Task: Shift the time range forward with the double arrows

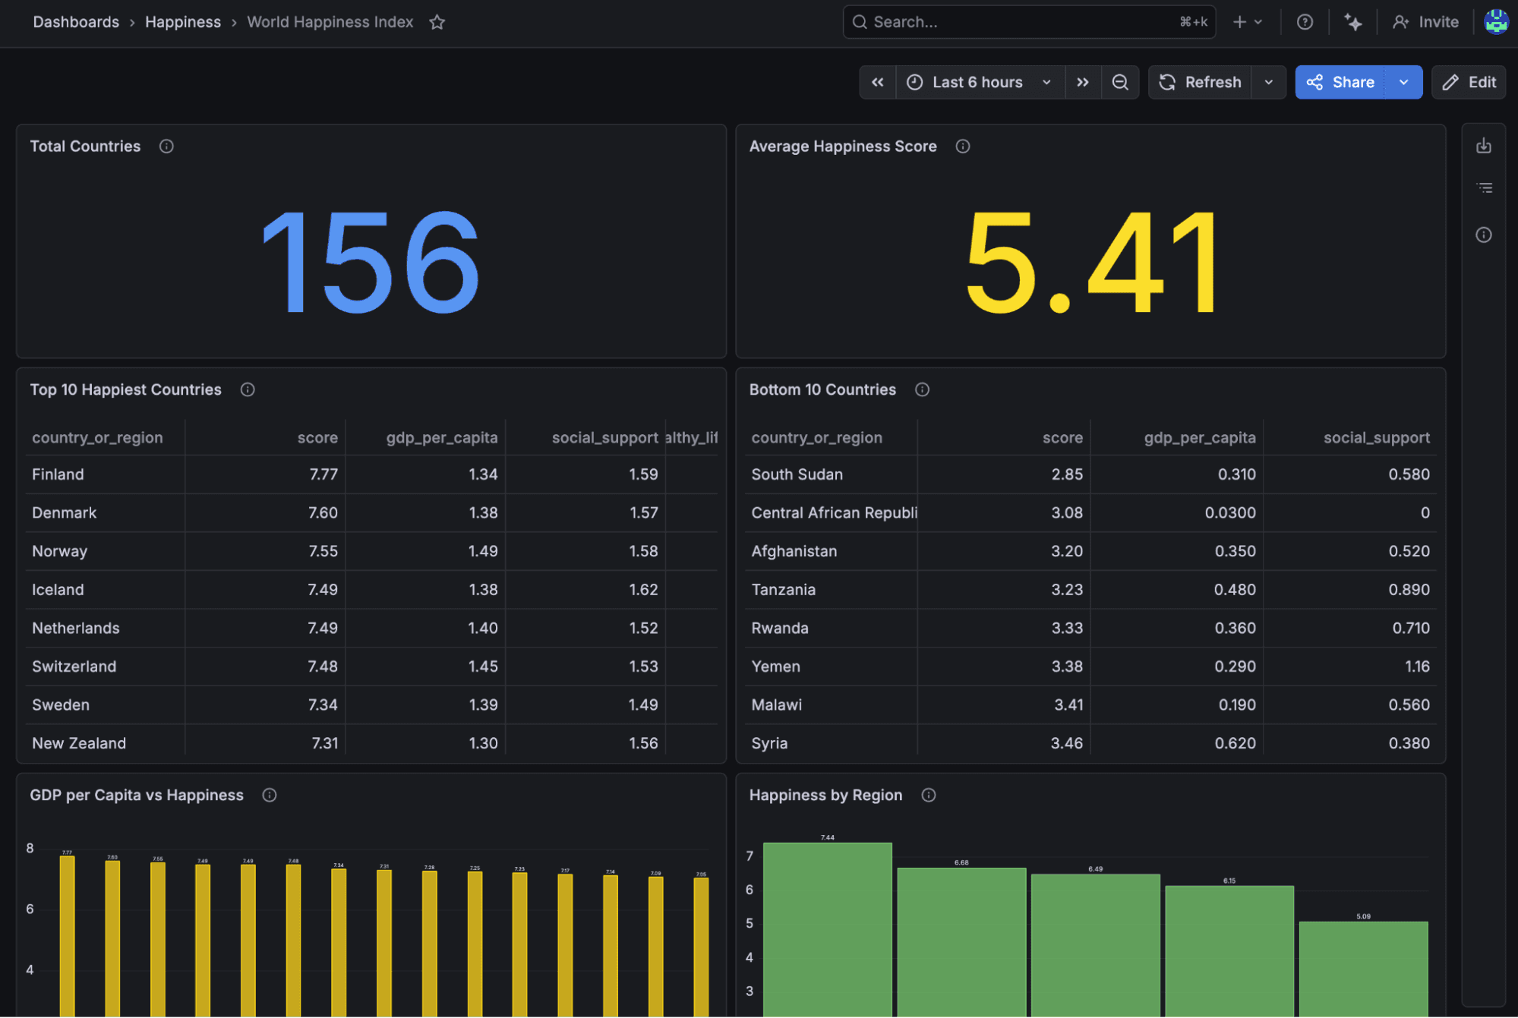Action: pos(1083,82)
